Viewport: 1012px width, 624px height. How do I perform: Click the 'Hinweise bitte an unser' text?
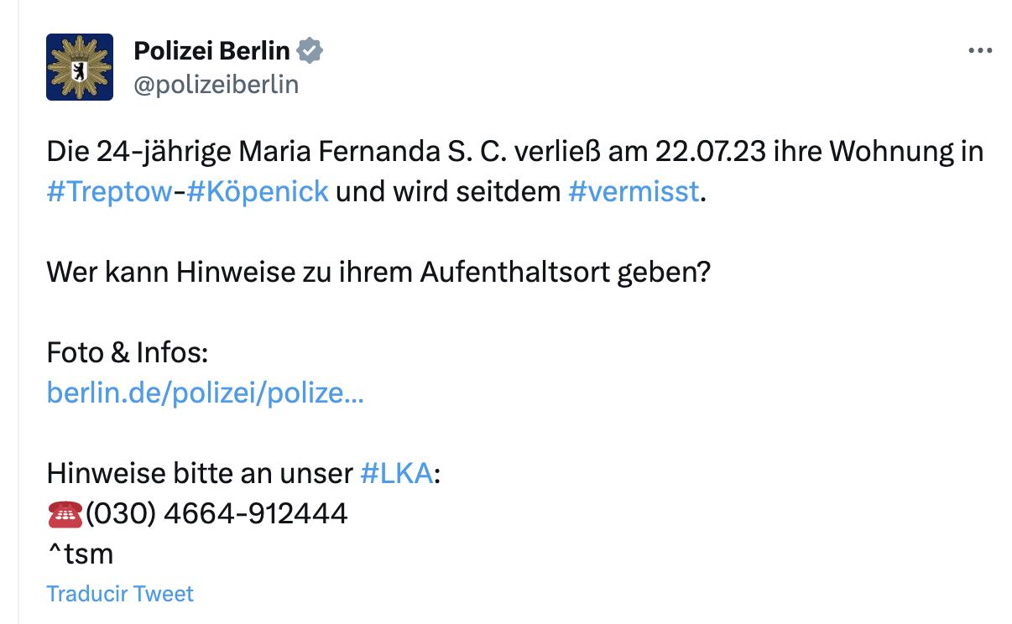click(200, 474)
